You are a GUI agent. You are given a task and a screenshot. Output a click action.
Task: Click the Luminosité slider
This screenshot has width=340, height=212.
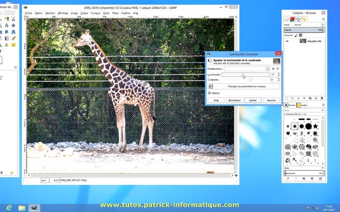pos(245,75)
